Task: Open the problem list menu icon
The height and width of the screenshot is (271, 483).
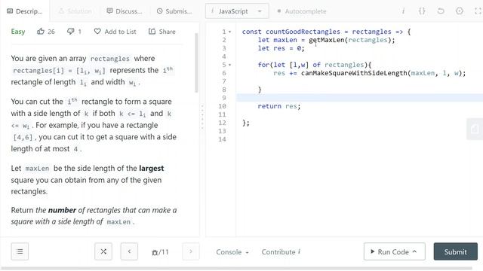Action: pyautogui.click(x=20, y=251)
